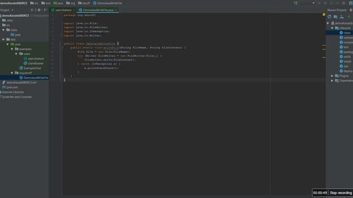Open demoKarate080RC5.iml file in tree

[19, 82]
